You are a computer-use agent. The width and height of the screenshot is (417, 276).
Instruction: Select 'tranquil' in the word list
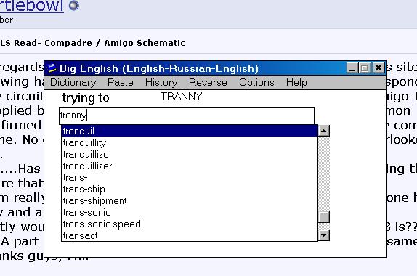(x=190, y=131)
